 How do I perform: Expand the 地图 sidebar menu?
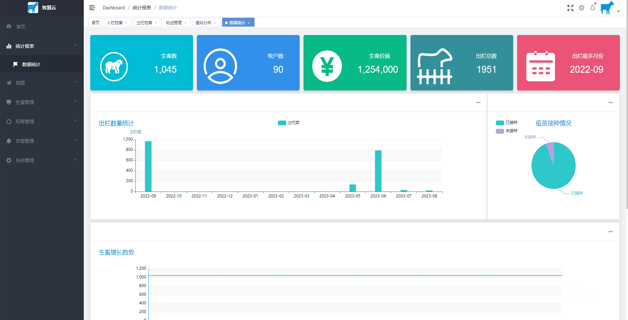point(42,83)
